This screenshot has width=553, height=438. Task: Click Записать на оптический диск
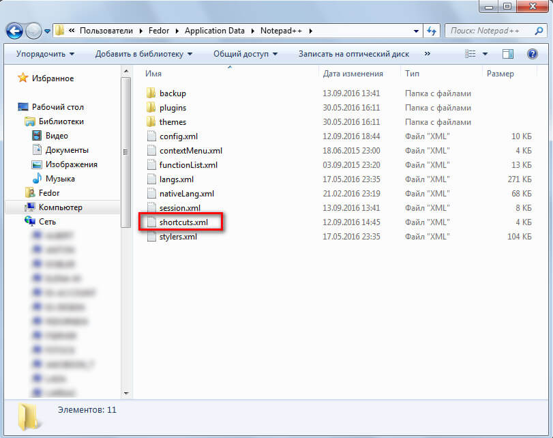[354, 54]
